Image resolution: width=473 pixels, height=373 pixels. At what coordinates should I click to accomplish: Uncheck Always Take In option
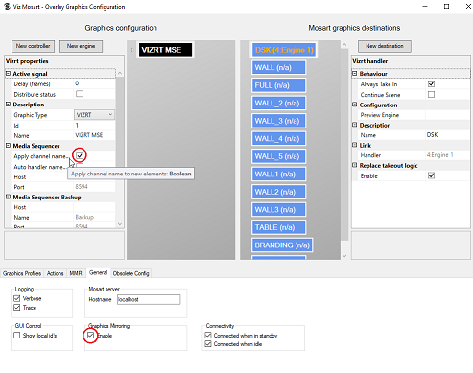click(431, 84)
